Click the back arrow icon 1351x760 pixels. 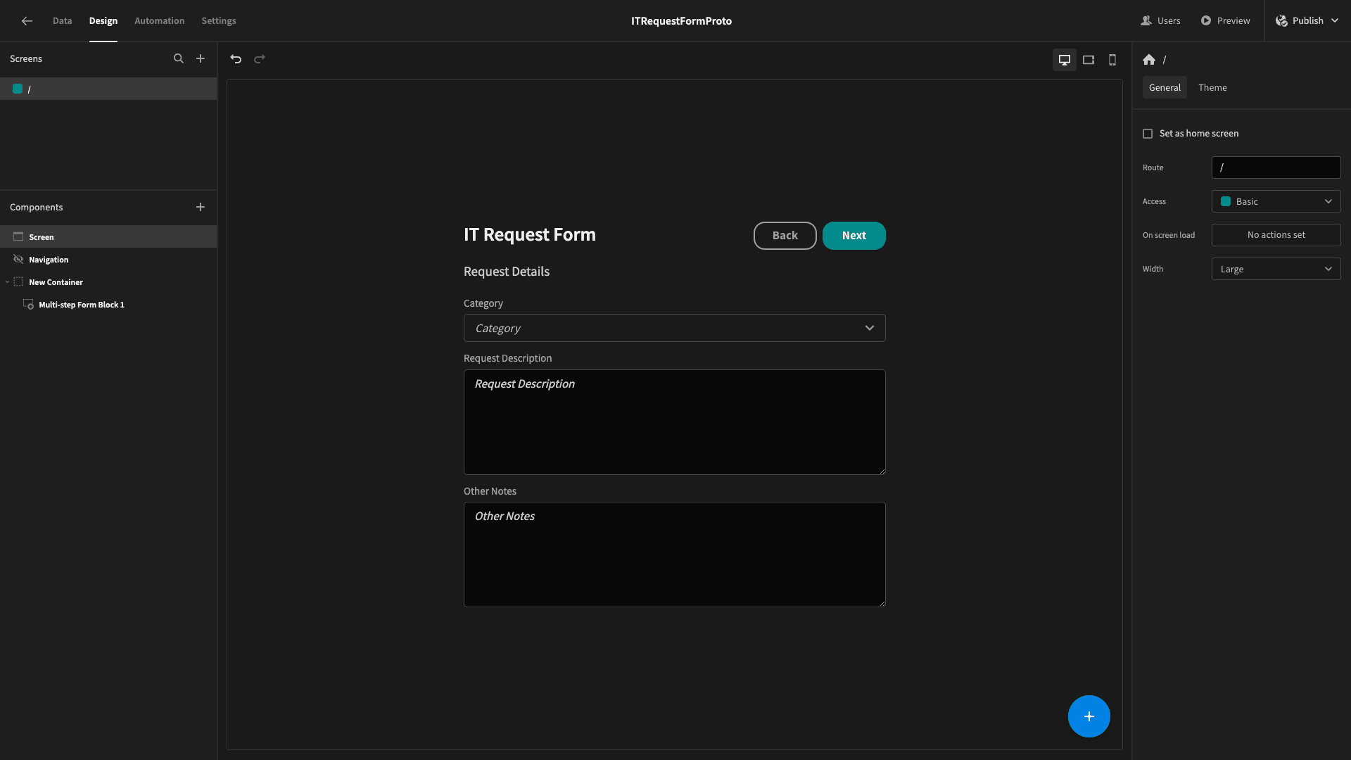[27, 21]
